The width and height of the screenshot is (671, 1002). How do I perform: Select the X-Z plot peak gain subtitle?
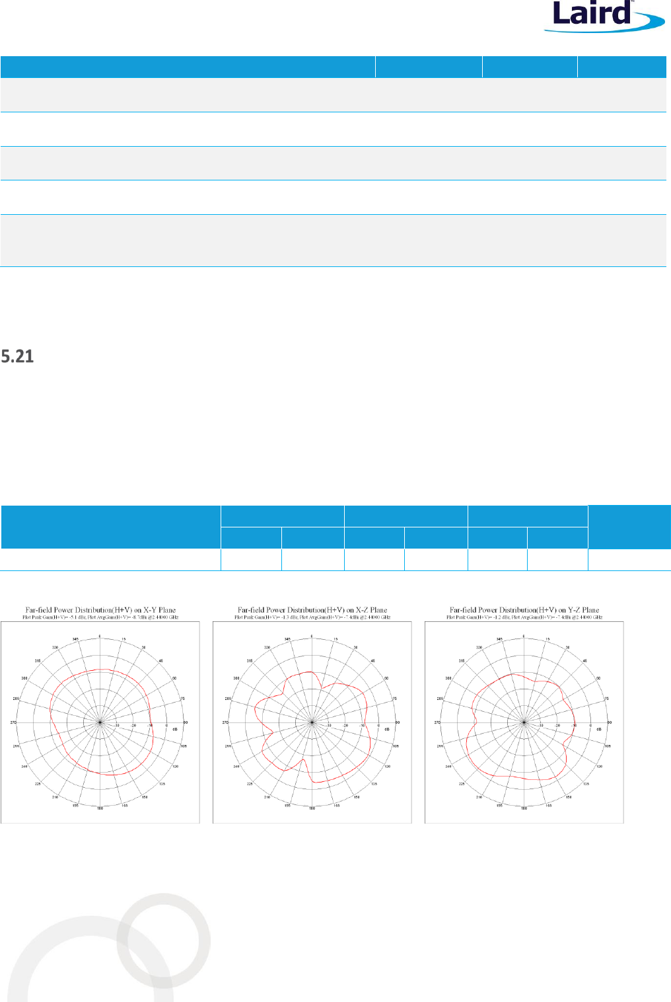(x=312, y=617)
